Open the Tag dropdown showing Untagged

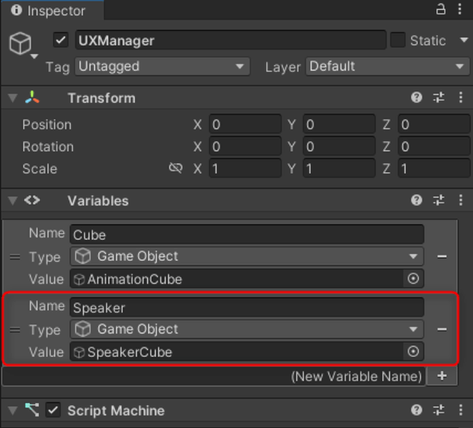click(x=162, y=67)
